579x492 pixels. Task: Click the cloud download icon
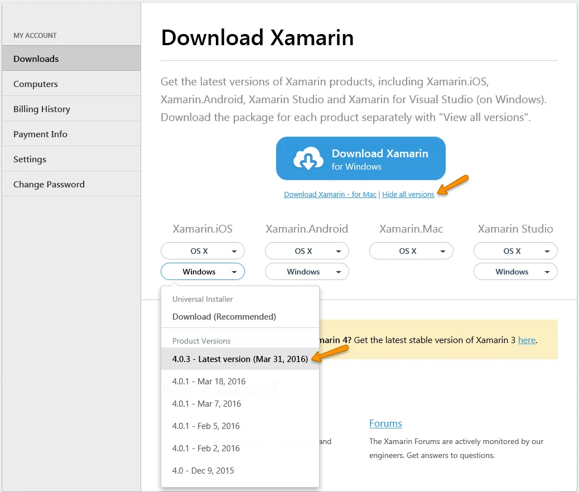coord(308,158)
